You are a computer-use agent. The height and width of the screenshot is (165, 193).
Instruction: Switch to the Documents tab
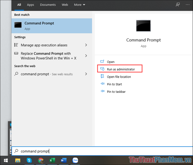click(48, 5)
